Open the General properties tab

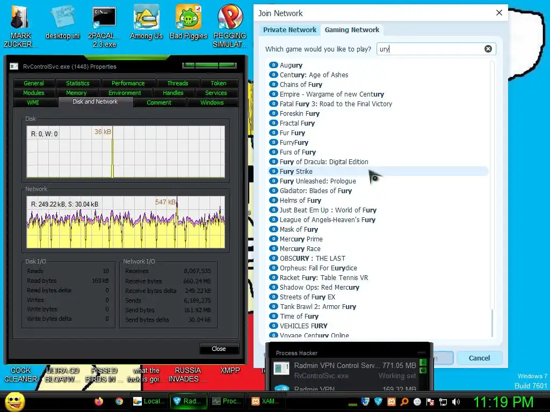tap(34, 83)
